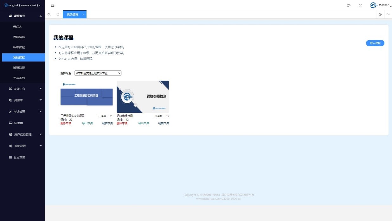This screenshot has height=221, width=392.
Task: Open the 选择专业 dropdown
Action: coord(98,73)
